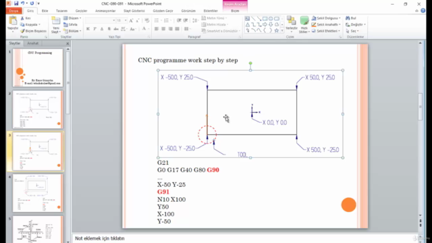
Task: Expand Şekil Efektleri shape effects dropdown
Action: pos(340,31)
